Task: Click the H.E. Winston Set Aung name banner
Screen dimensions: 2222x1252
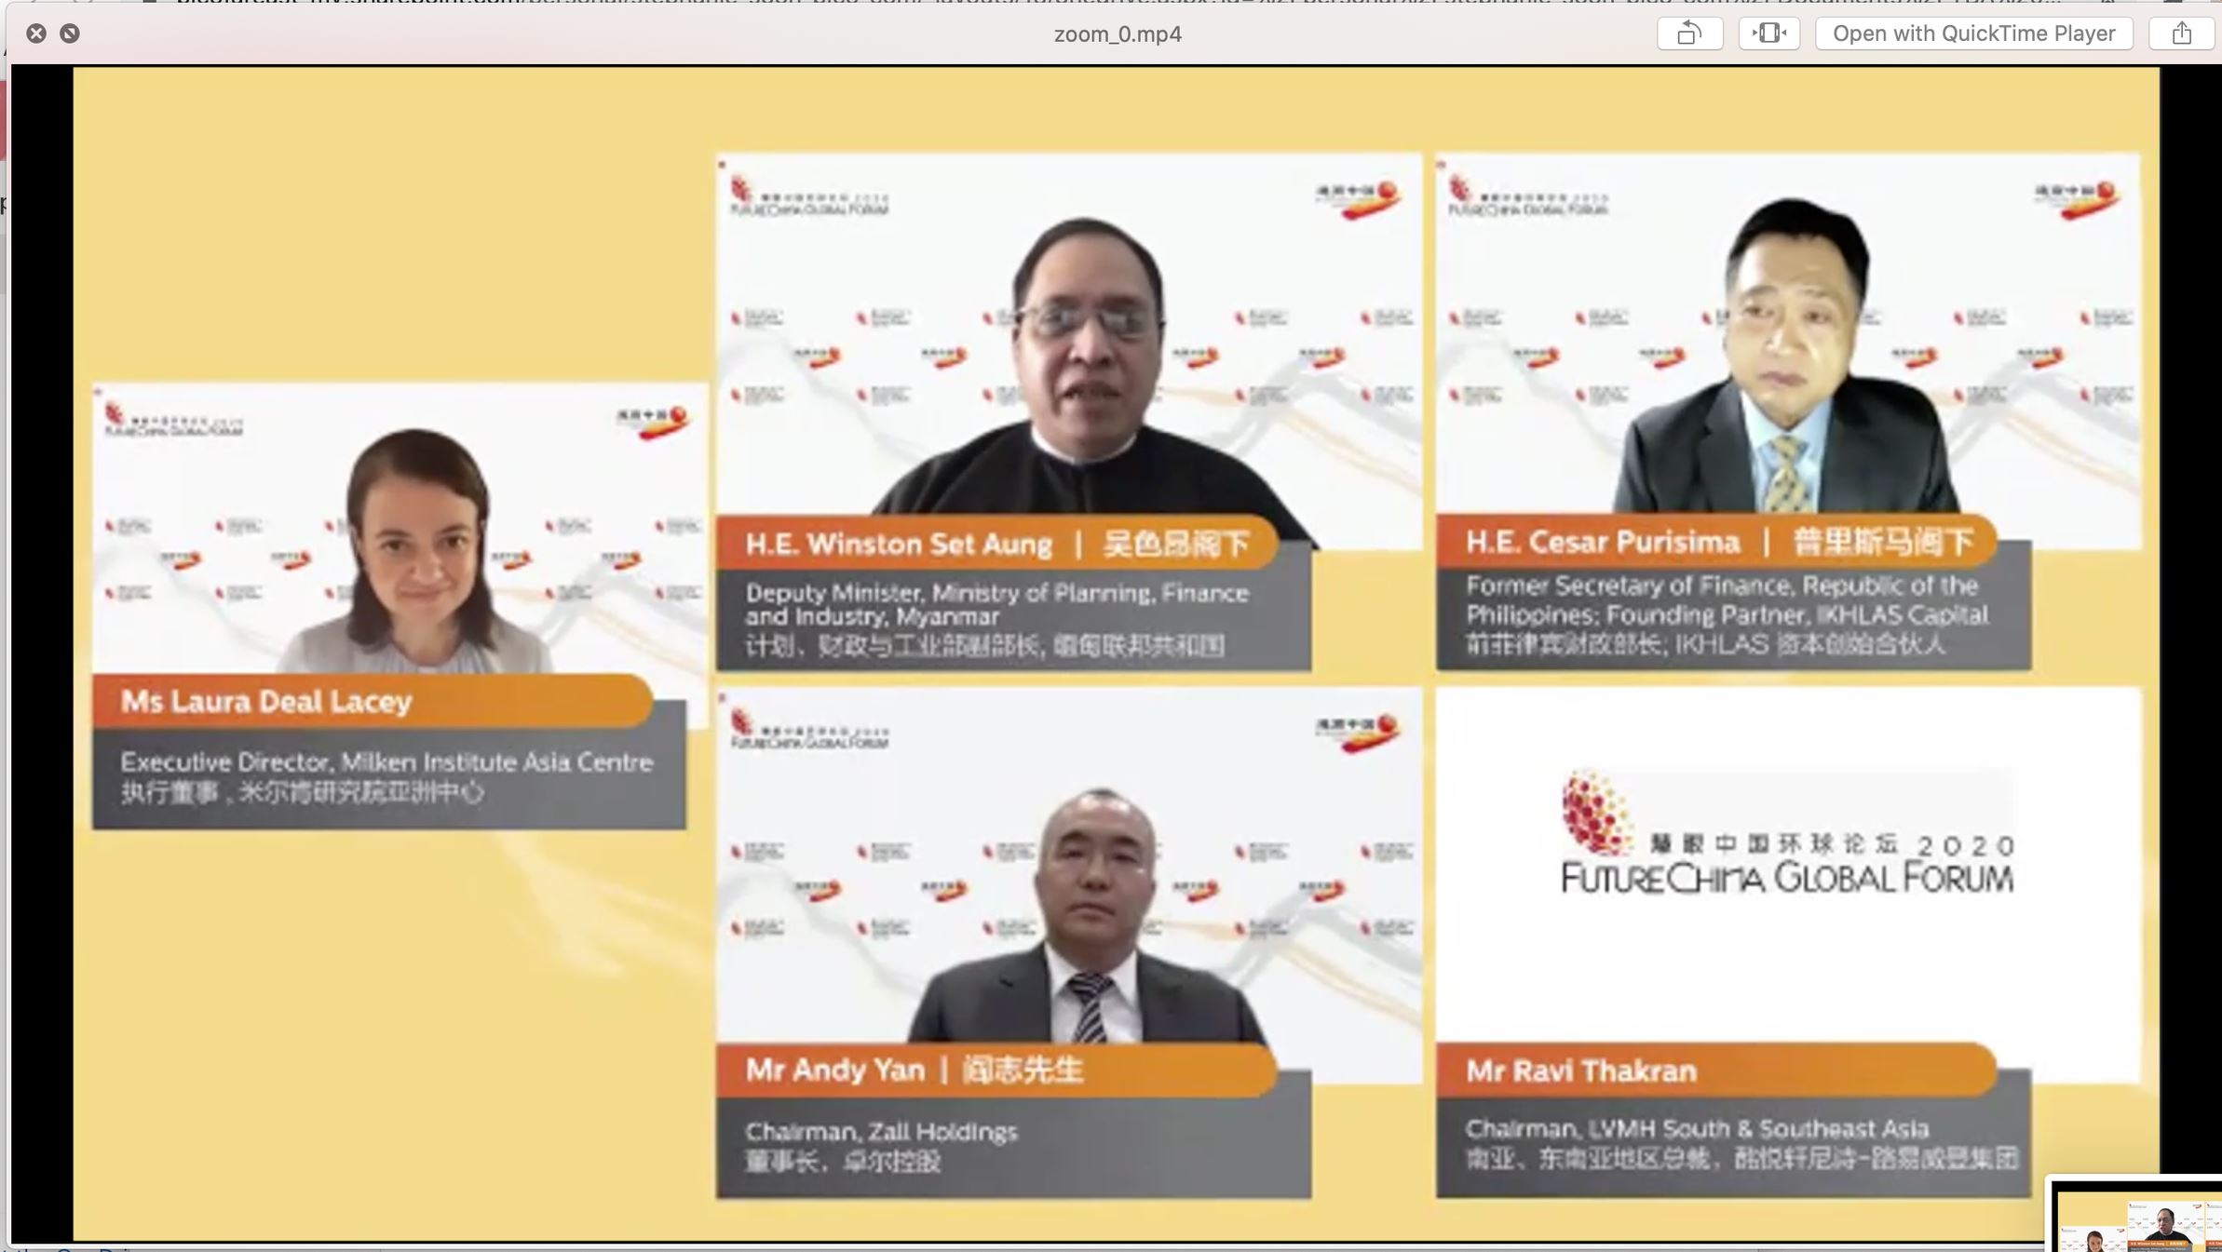Action: (x=996, y=543)
